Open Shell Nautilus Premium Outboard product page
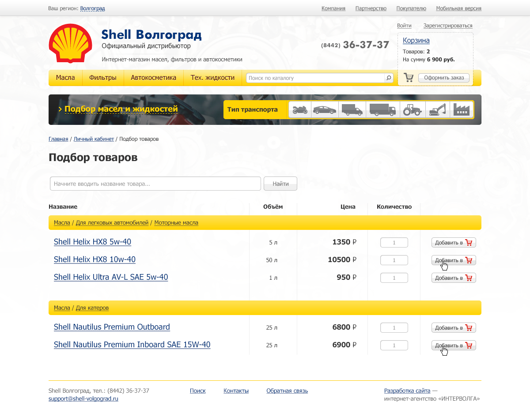The width and height of the screenshot is (530, 413). point(112,327)
